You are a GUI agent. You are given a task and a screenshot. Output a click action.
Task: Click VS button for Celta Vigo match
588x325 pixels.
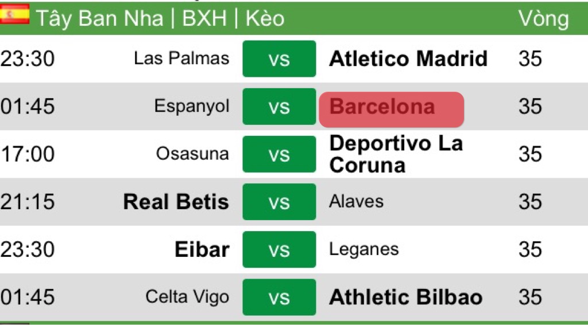pos(280,297)
